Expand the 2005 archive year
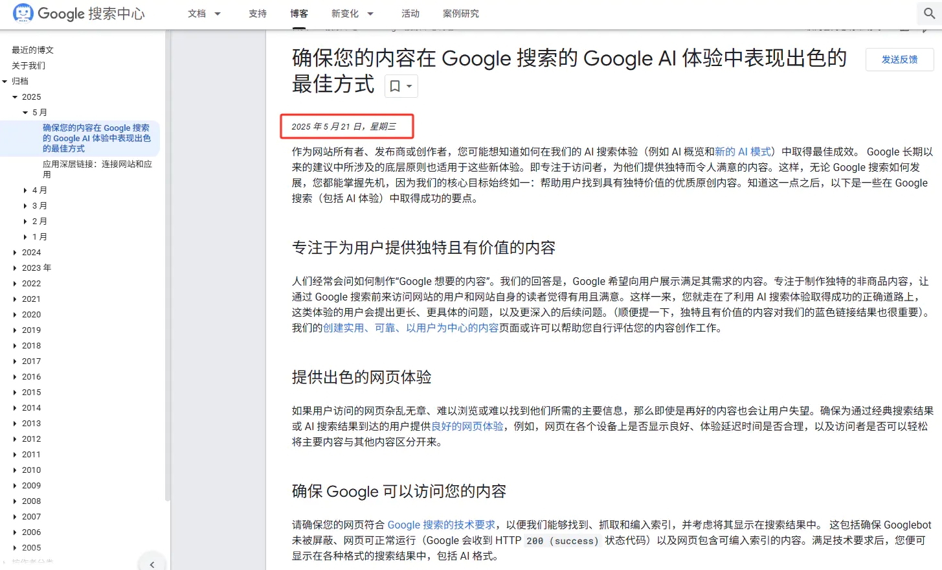This screenshot has height=570, width=942. click(15, 547)
